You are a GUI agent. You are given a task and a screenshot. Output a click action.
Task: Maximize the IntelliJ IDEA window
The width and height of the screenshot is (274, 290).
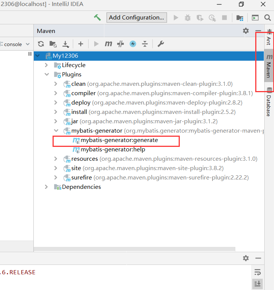241,4
